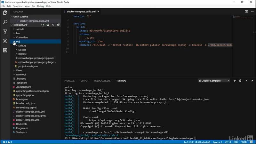
Task: Open Startup.cs file
Action: coord(21,132)
